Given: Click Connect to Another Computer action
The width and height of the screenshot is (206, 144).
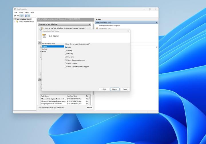Looking at the screenshot, I should tap(110, 26).
